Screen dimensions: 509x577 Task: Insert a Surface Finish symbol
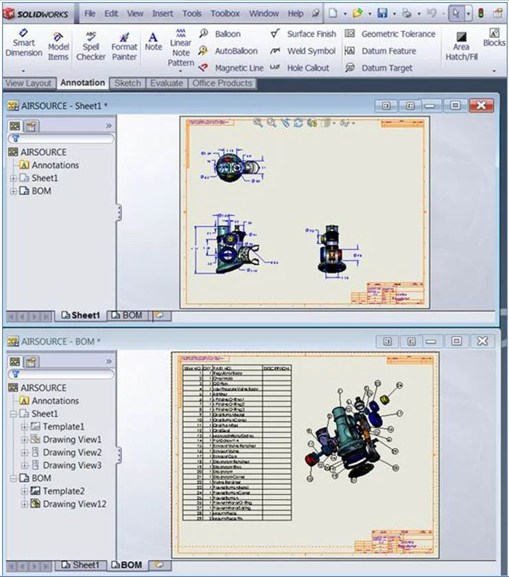pos(303,34)
